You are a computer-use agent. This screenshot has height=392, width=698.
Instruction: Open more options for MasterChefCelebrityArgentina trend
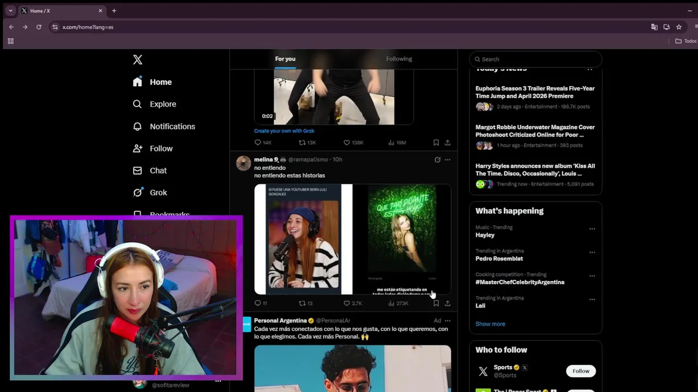point(592,275)
